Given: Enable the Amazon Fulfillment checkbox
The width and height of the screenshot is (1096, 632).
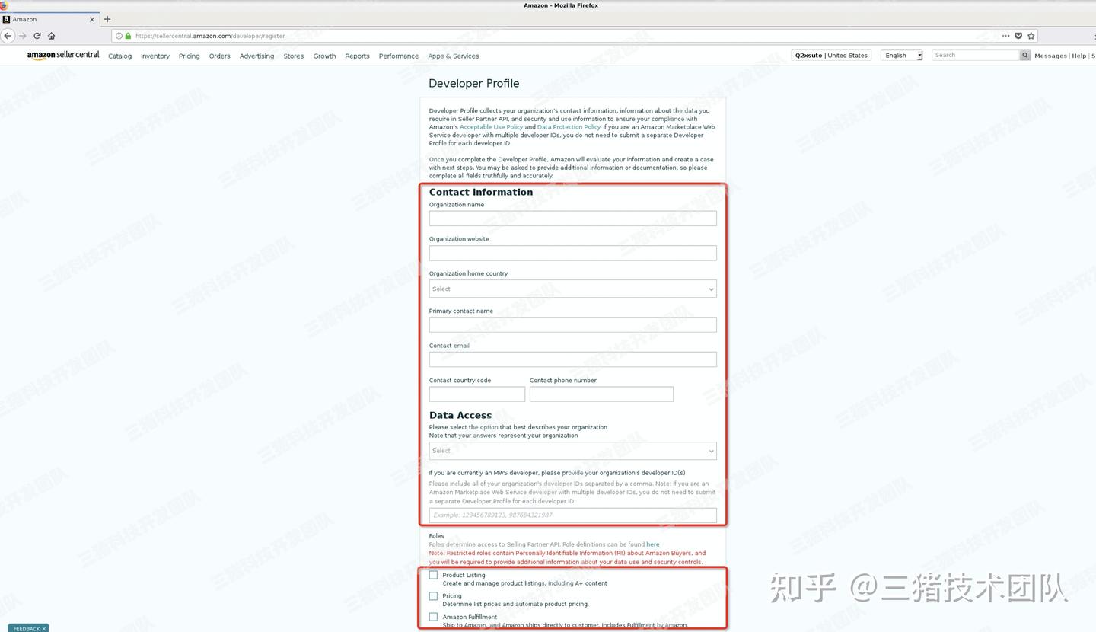Looking at the screenshot, I should [x=433, y=617].
